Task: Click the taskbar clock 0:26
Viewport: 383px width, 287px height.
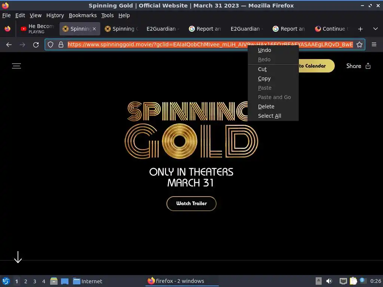Action: pos(376,281)
